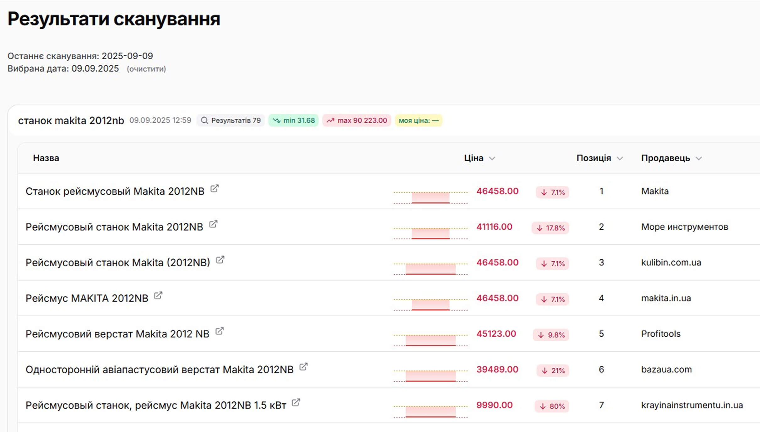Click the min 31.68 badge
Screen dimensions: 760x432
pos(293,120)
